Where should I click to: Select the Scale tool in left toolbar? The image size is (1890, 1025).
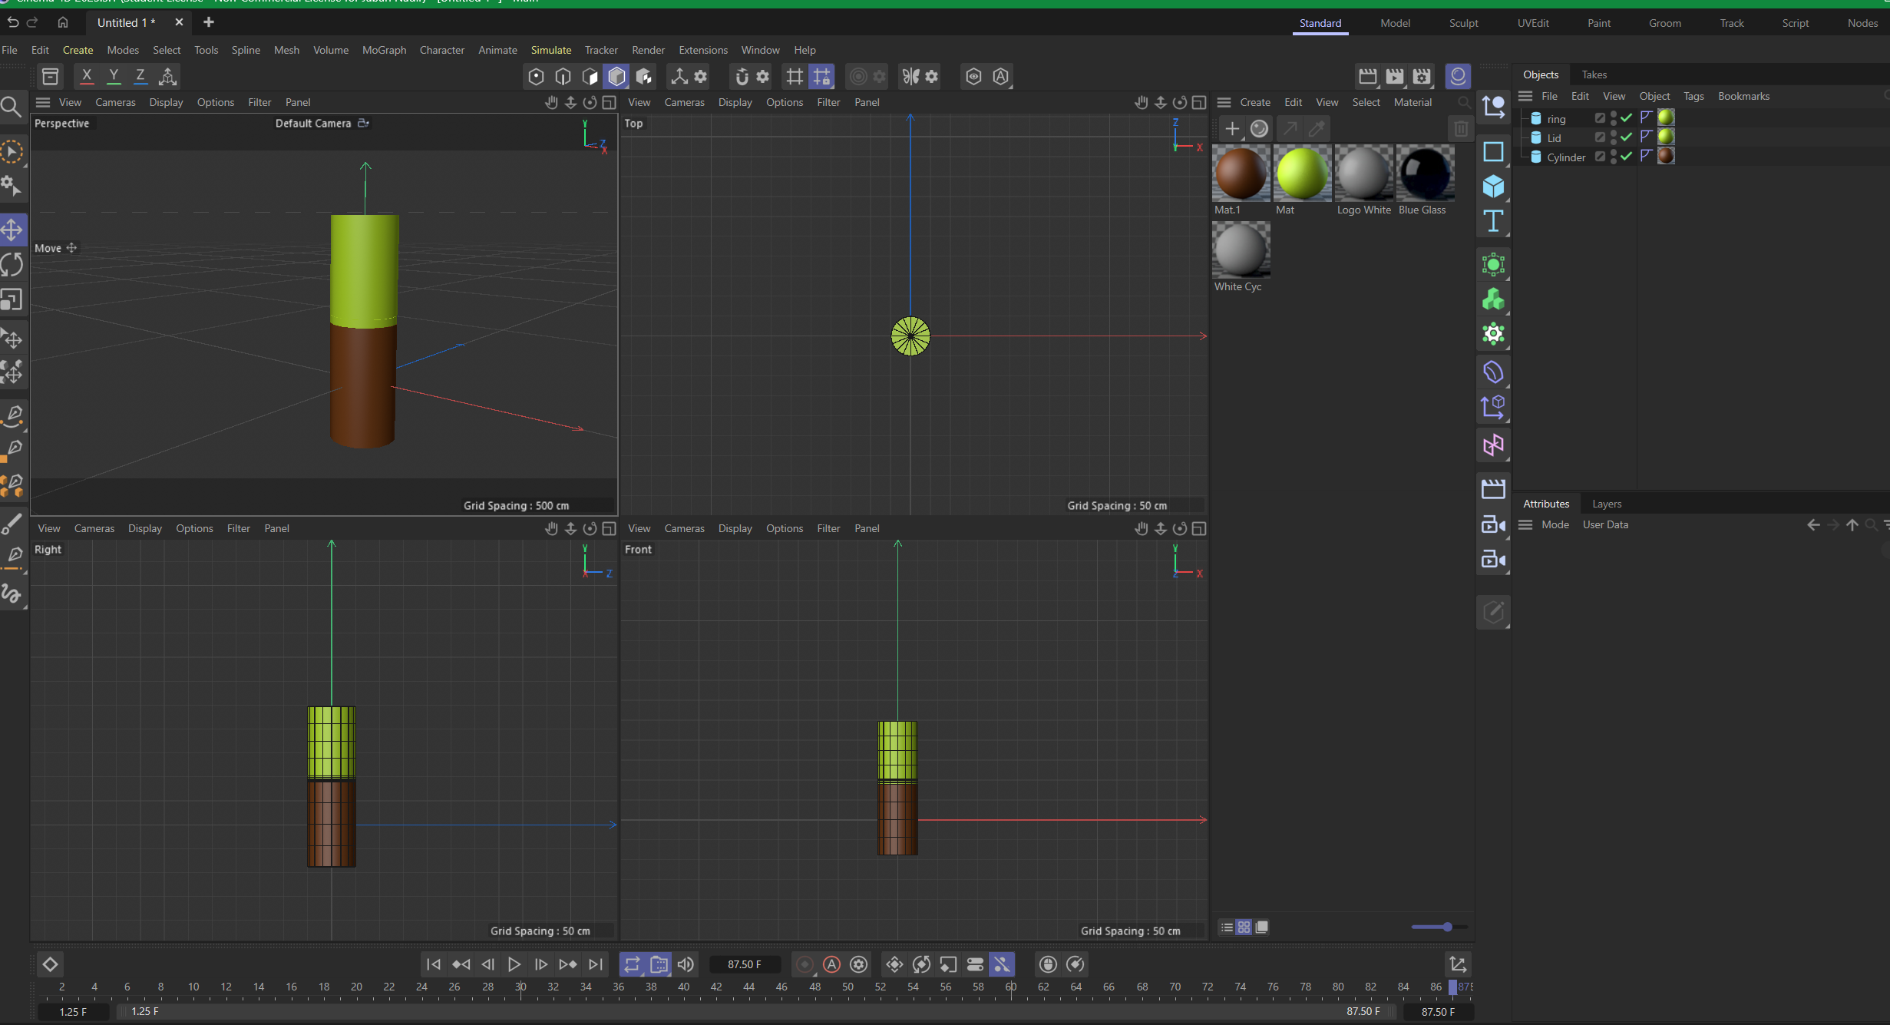pyautogui.click(x=12, y=299)
